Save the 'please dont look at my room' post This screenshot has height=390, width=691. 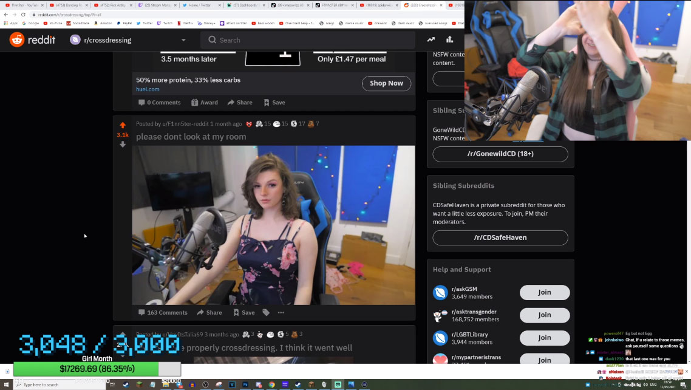(x=244, y=312)
